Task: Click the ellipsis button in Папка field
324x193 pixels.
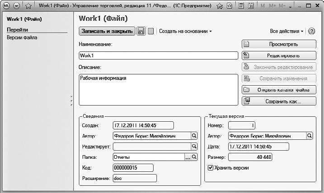Action: [x=188, y=157]
